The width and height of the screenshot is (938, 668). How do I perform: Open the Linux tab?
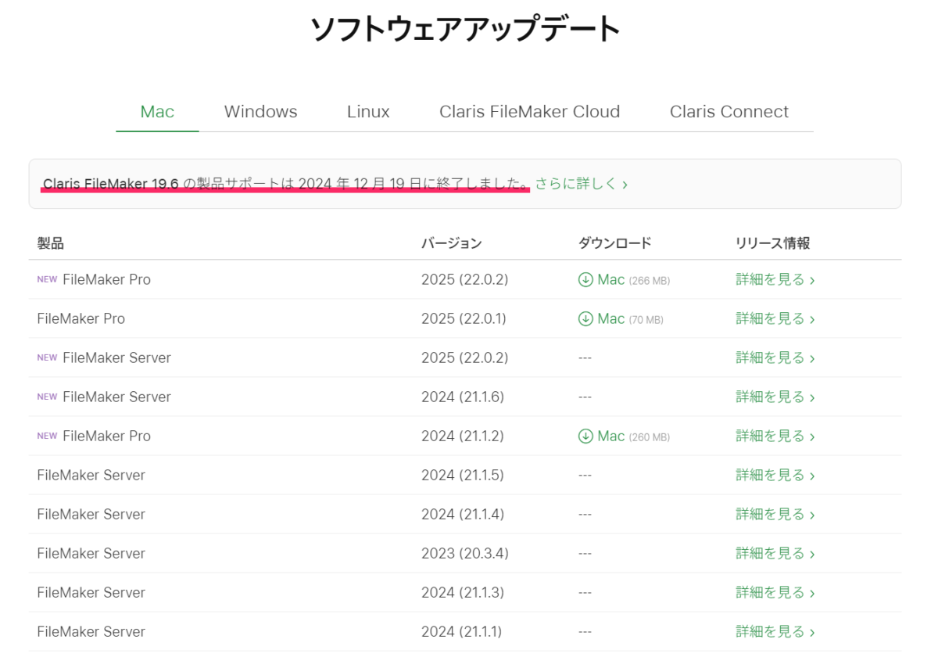[x=368, y=112]
